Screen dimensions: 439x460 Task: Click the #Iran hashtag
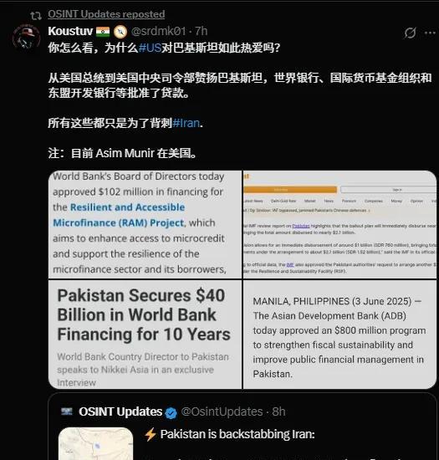pos(186,123)
